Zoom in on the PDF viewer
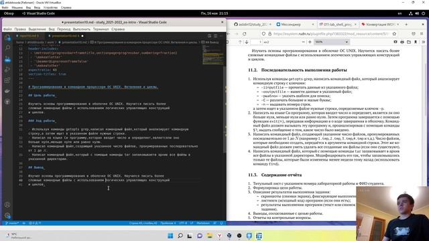 [x=310, y=42]
